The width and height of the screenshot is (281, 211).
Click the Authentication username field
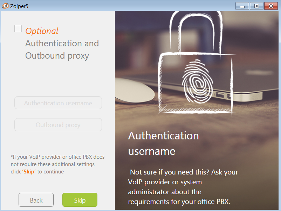(58, 103)
